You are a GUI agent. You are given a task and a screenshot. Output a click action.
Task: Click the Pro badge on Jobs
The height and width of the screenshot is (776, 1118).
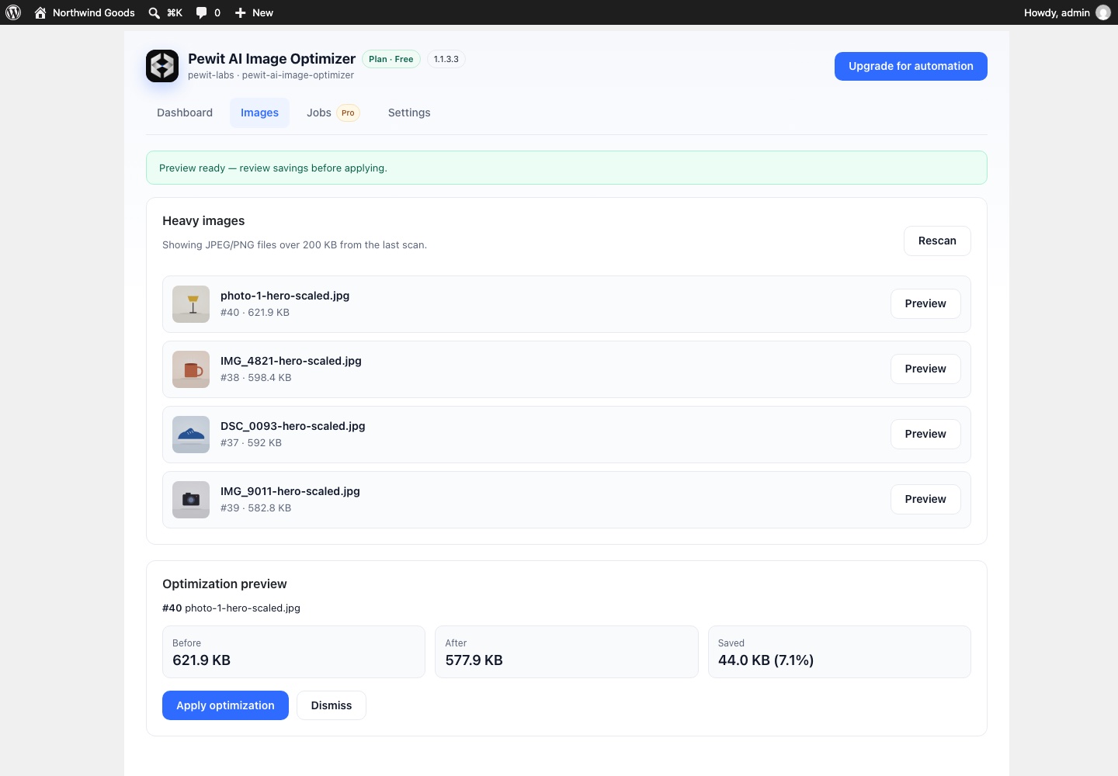(348, 113)
